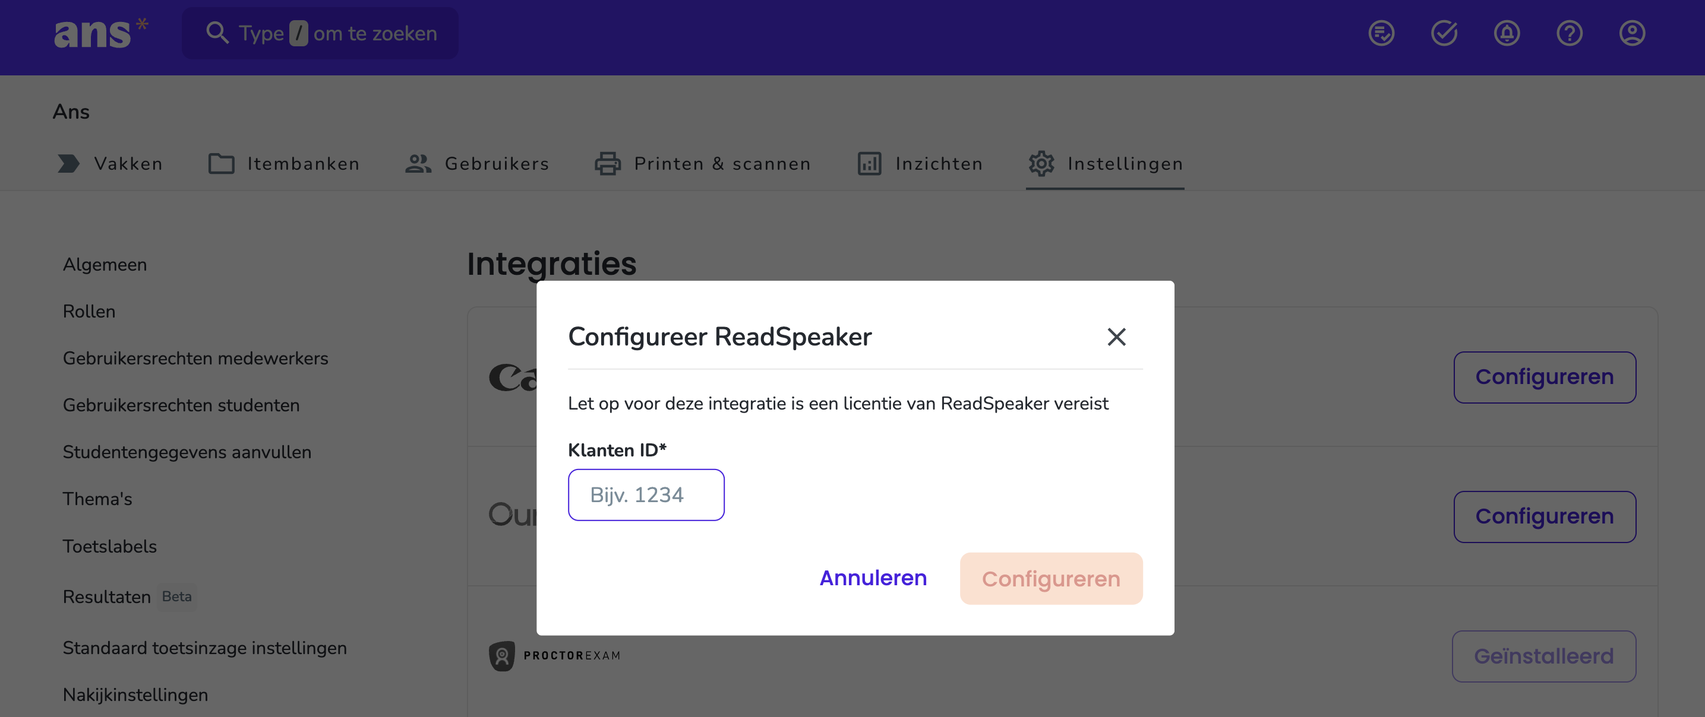Image resolution: width=1705 pixels, height=717 pixels.
Task: Click the Geïnstalleerd button for ProctorExam
Action: pyautogui.click(x=1544, y=656)
